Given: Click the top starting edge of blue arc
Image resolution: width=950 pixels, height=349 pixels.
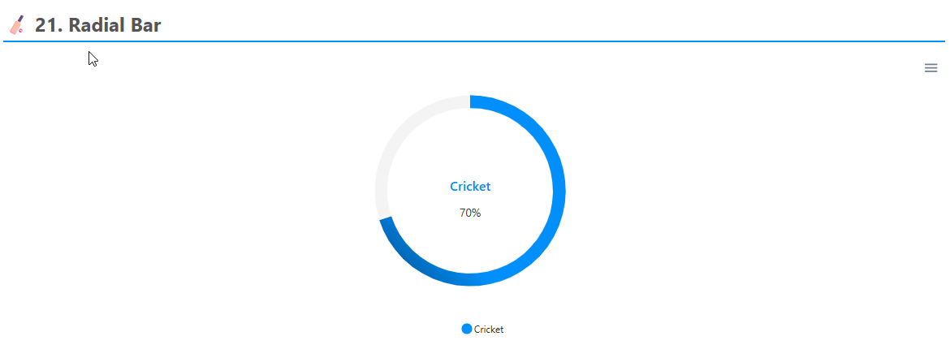Looking at the screenshot, I should [473, 101].
